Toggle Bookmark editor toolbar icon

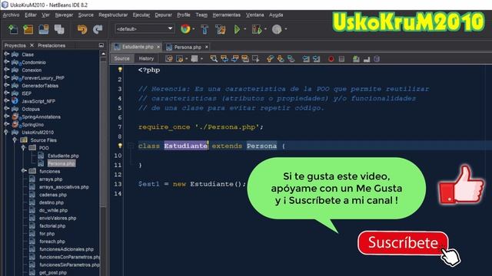tap(291, 59)
